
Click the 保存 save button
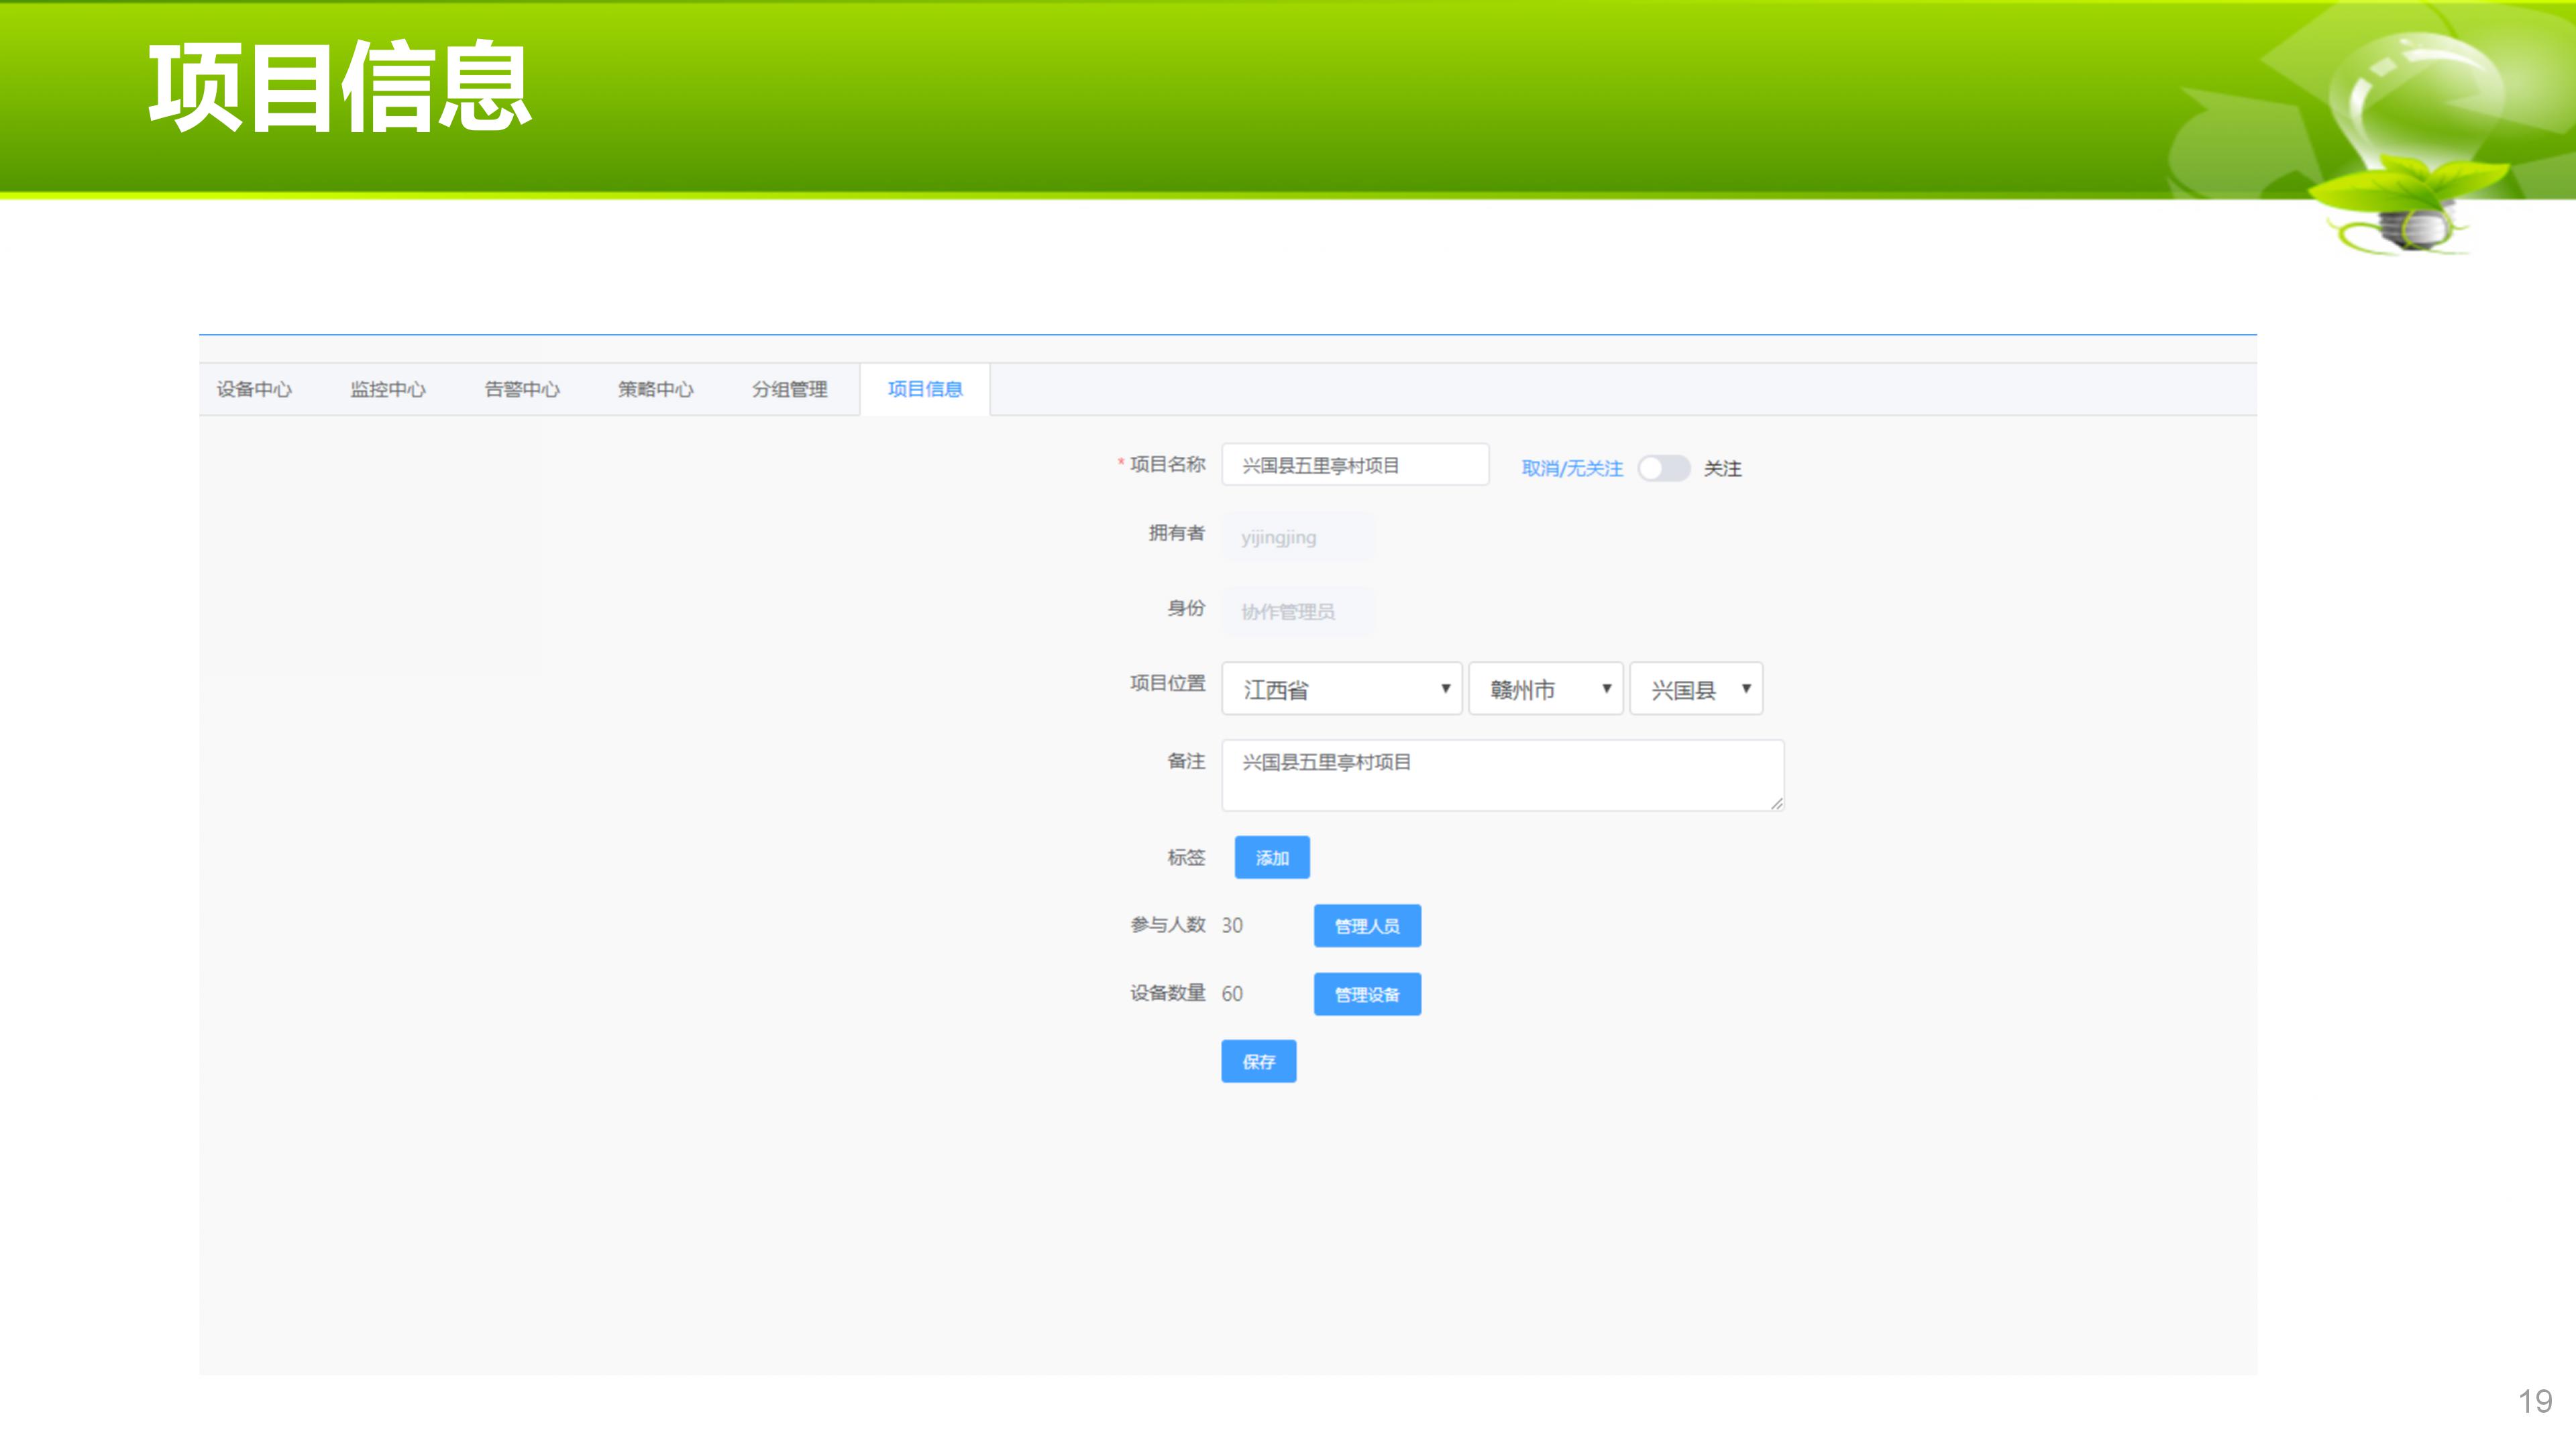[x=1258, y=1062]
